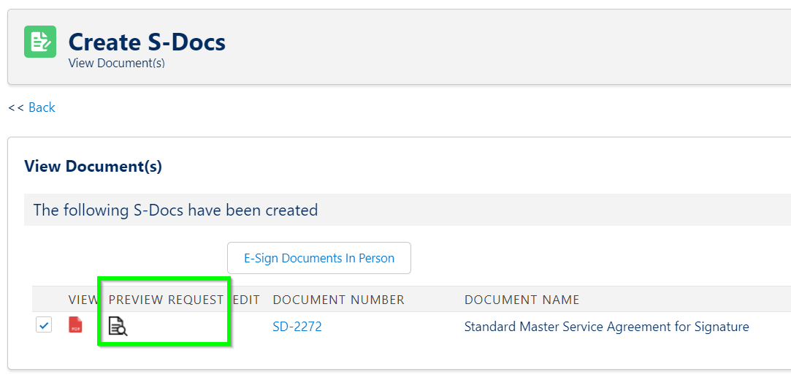791x391 pixels.
Task: Click the PREVIEW REQUEST column header
Action: [x=166, y=300]
